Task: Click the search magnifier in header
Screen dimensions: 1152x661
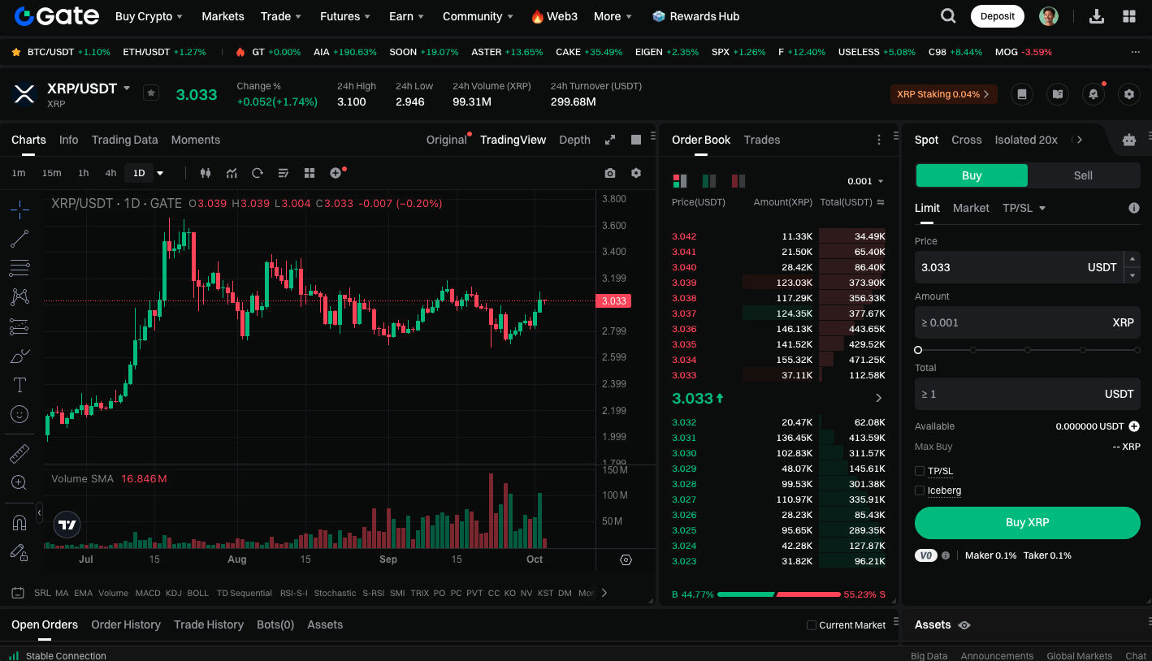Action: (x=948, y=16)
